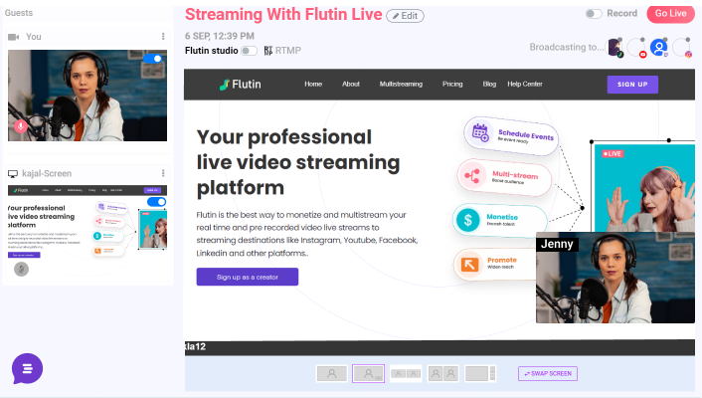This screenshot has height=398, width=702.
Task: Edit the stream title
Action: [405, 16]
